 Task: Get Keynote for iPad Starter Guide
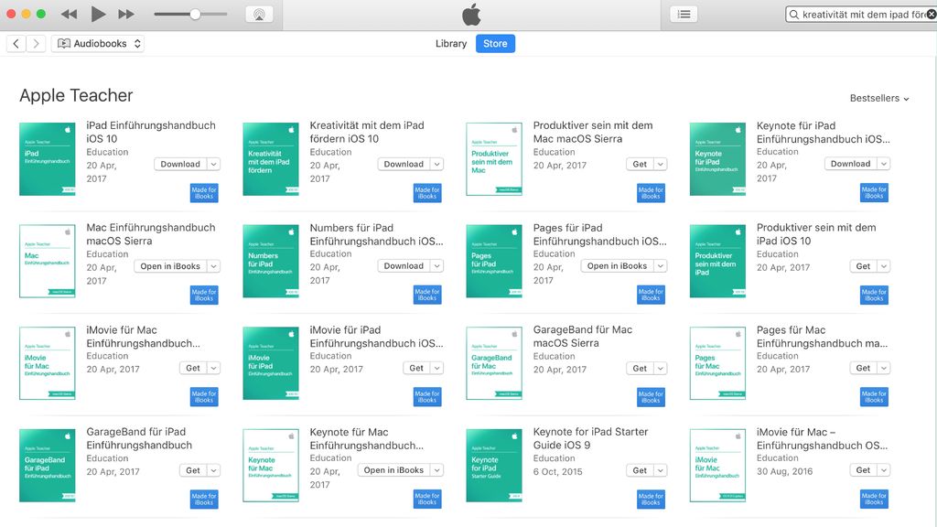[640, 470]
